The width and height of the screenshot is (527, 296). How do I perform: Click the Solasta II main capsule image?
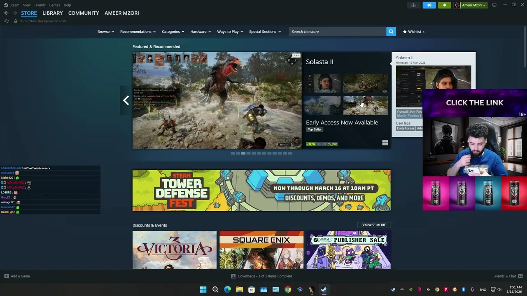tap(217, 100)
